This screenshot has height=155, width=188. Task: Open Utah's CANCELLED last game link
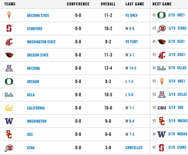coord(134,148)
